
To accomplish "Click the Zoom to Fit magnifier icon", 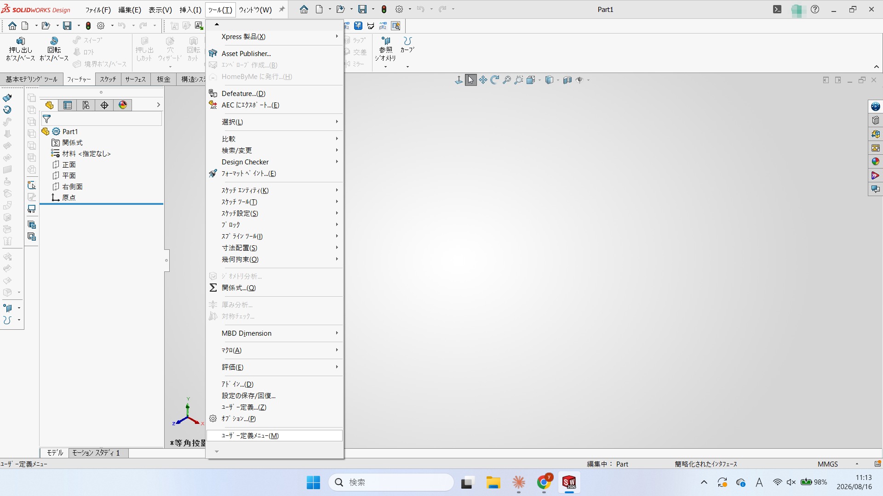I will [x=507, y=80].
